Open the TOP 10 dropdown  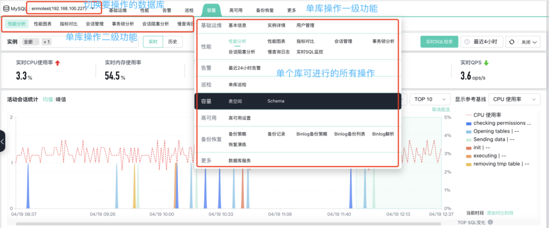point(430,99)
